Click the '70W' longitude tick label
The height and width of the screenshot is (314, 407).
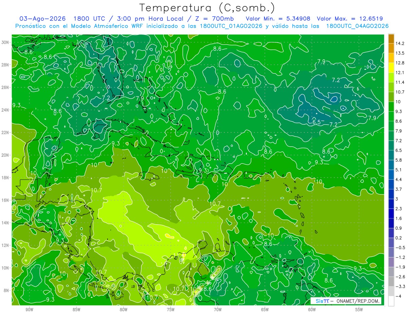pos(218,310)
